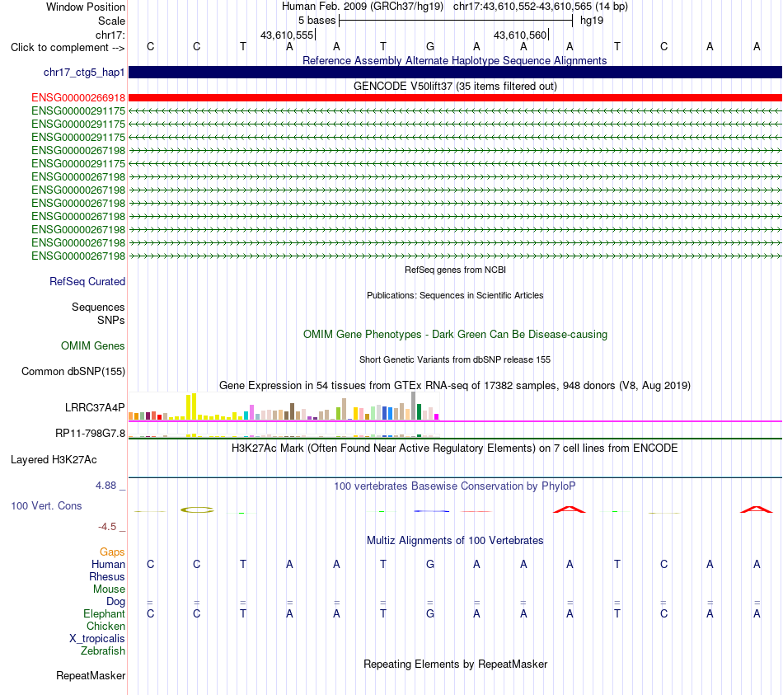Click the hg19 label beside scale bar
Viewport: 783px width, 695px height.
click(x=592, y=21)
